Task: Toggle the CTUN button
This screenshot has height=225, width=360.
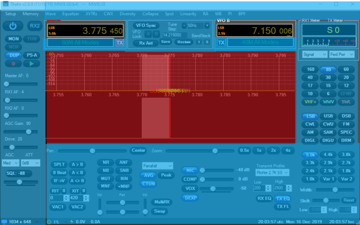Action: [x=148, y=184]
